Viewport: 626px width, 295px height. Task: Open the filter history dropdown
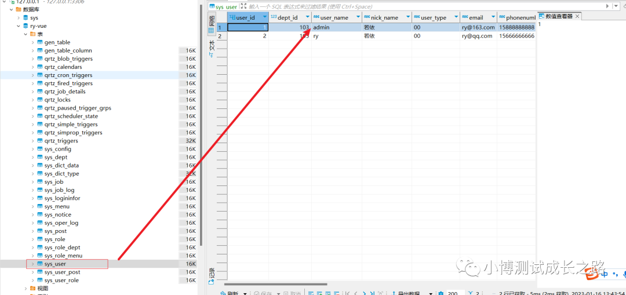tap(617, 6)
